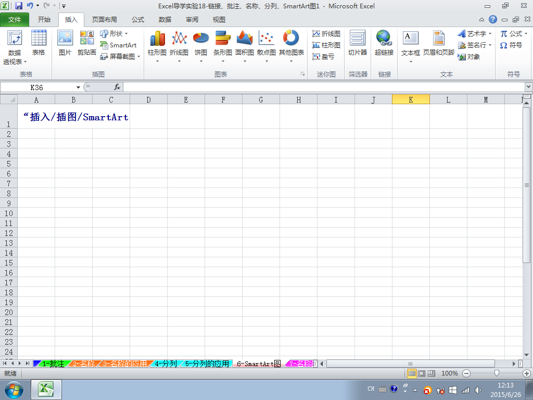Switch to the Review (审阅) ribbon tab
The width and height of the screenshot is (533, 400).
pos(192,20)
